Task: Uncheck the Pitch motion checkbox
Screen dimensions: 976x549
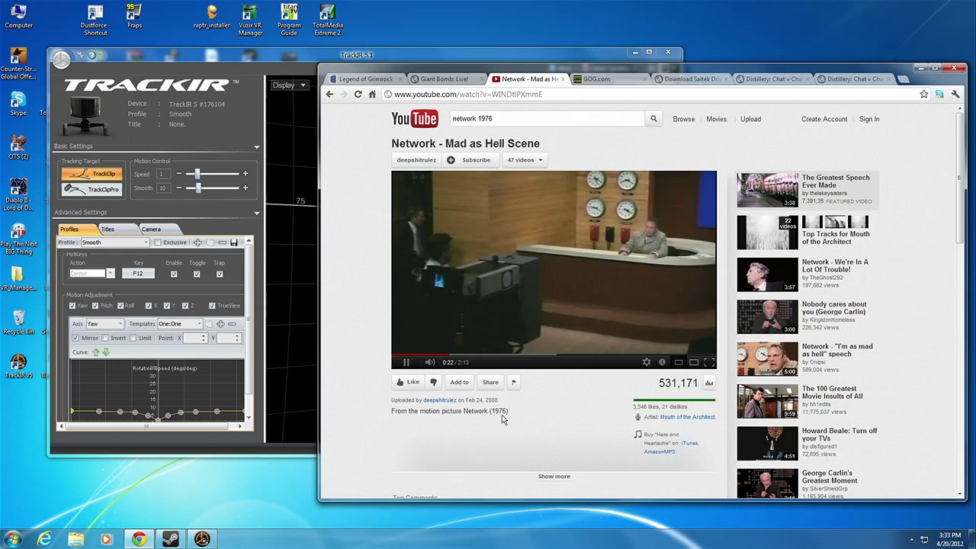Action: [x=95, y=306]
